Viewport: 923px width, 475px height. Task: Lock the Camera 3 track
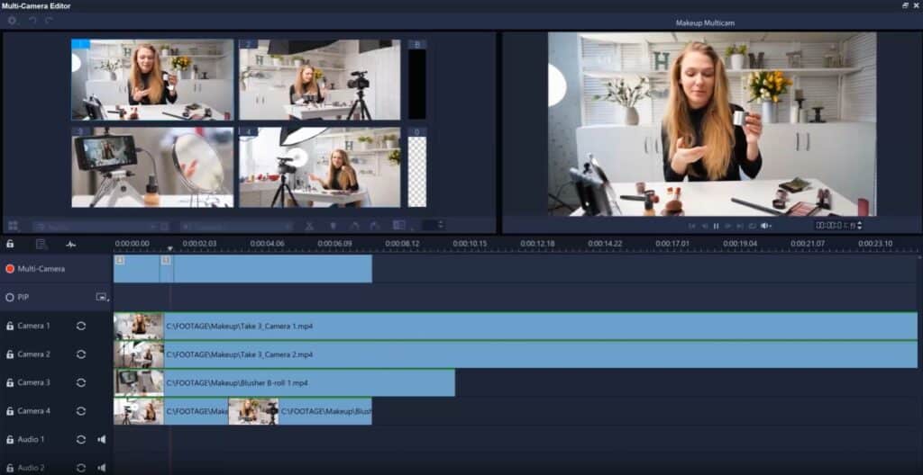(x=10, y=382)
